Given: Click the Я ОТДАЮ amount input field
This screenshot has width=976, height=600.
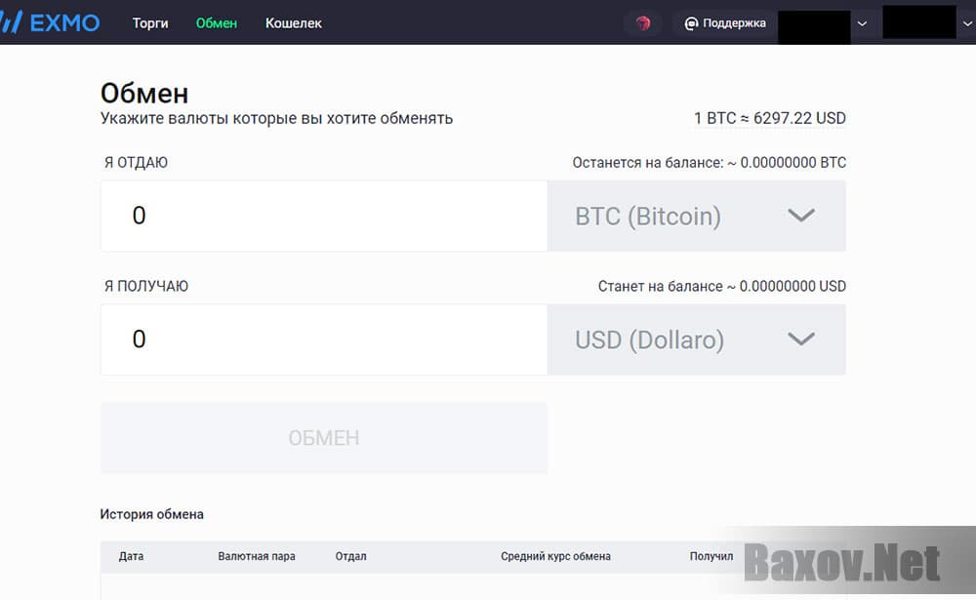Looking at the screenshot, I should [x=322, y=216].
